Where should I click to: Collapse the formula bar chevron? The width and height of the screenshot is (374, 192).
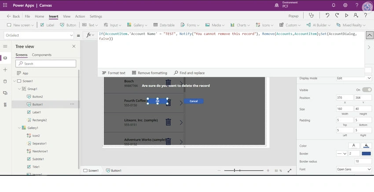(369, 35)
